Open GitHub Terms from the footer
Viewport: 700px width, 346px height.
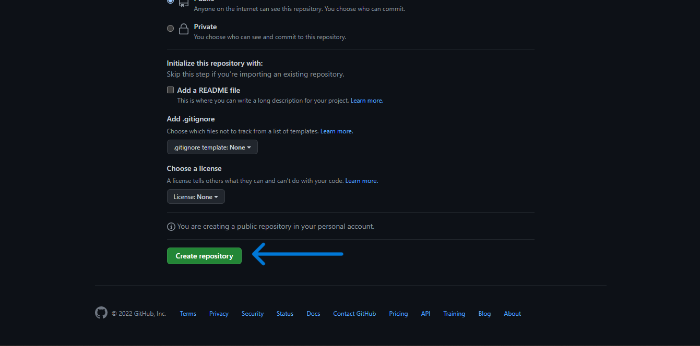tap(188, 313)
